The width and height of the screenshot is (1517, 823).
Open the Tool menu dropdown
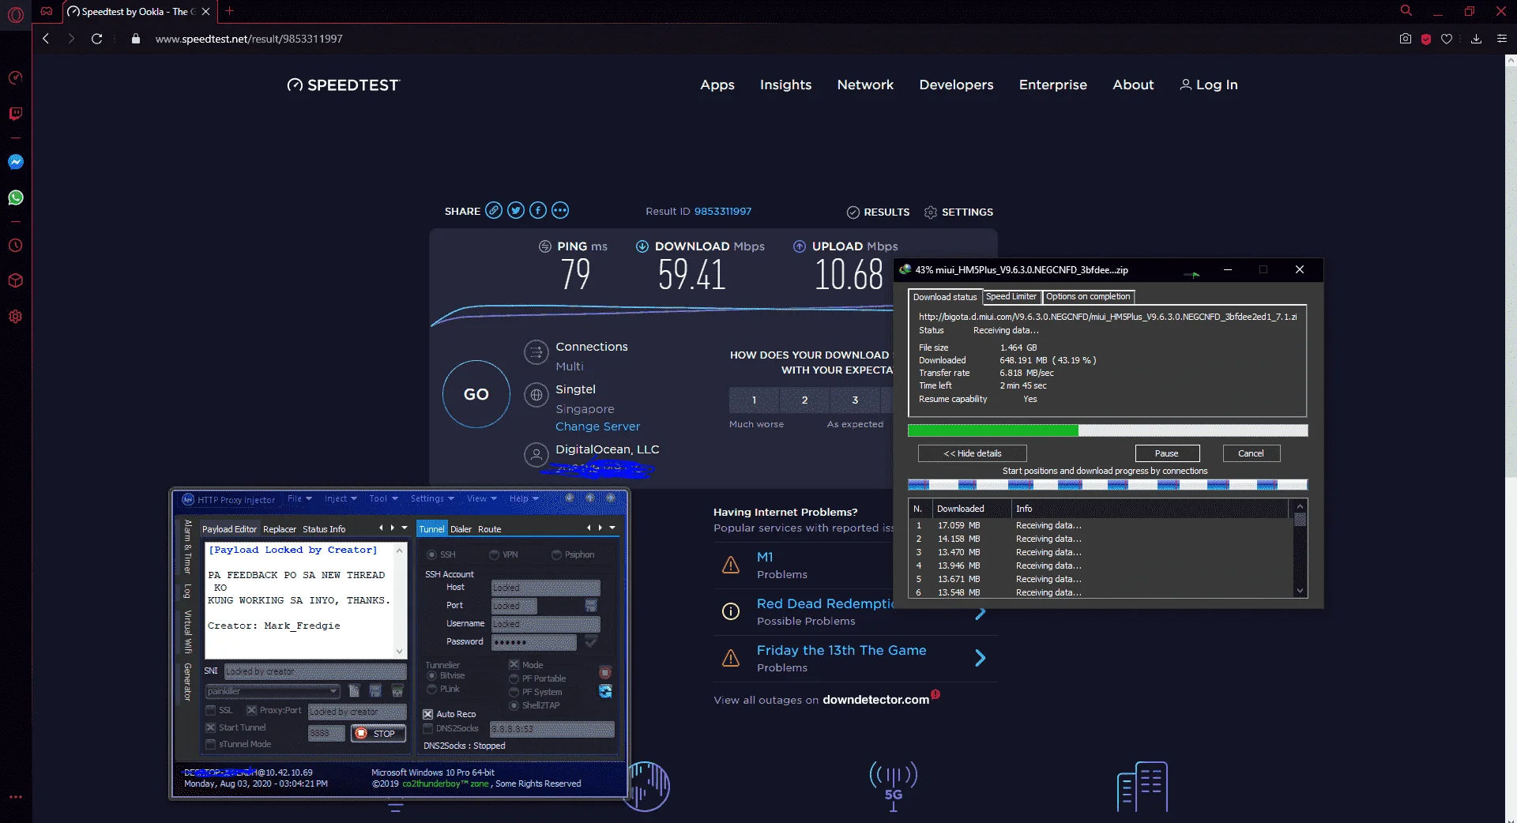click(x=383, y=499)
